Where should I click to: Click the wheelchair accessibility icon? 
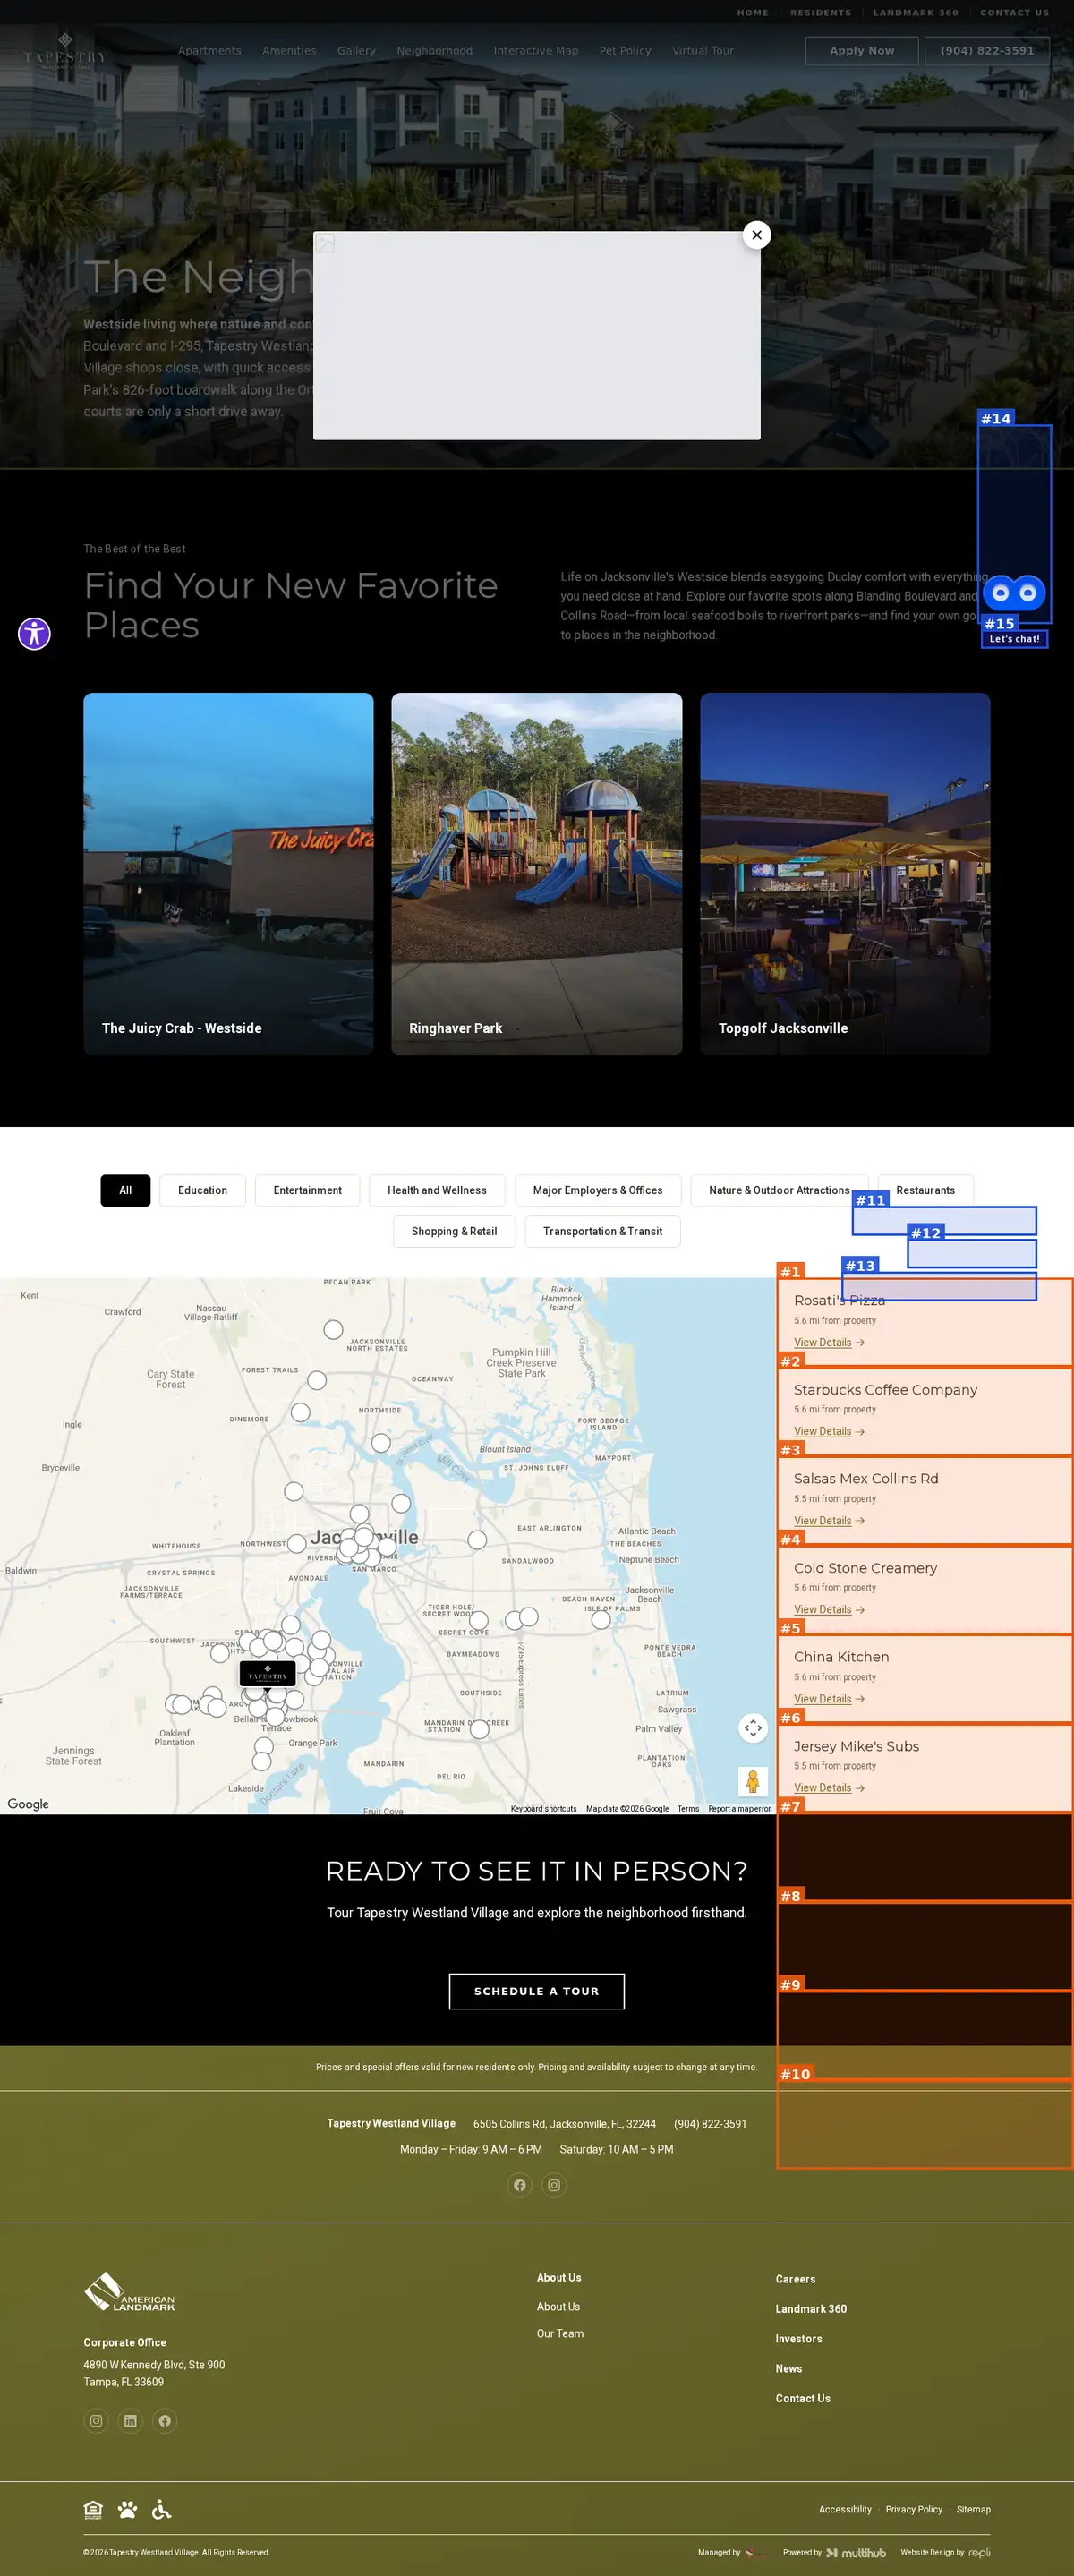[x=161, y=2509]
